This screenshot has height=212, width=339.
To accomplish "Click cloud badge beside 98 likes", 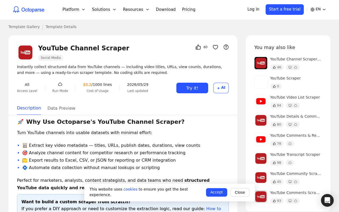I will point(290,163).
